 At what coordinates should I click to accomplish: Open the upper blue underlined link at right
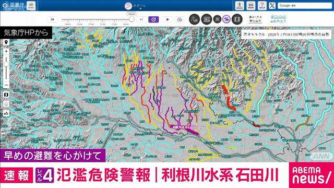(278, 17)
